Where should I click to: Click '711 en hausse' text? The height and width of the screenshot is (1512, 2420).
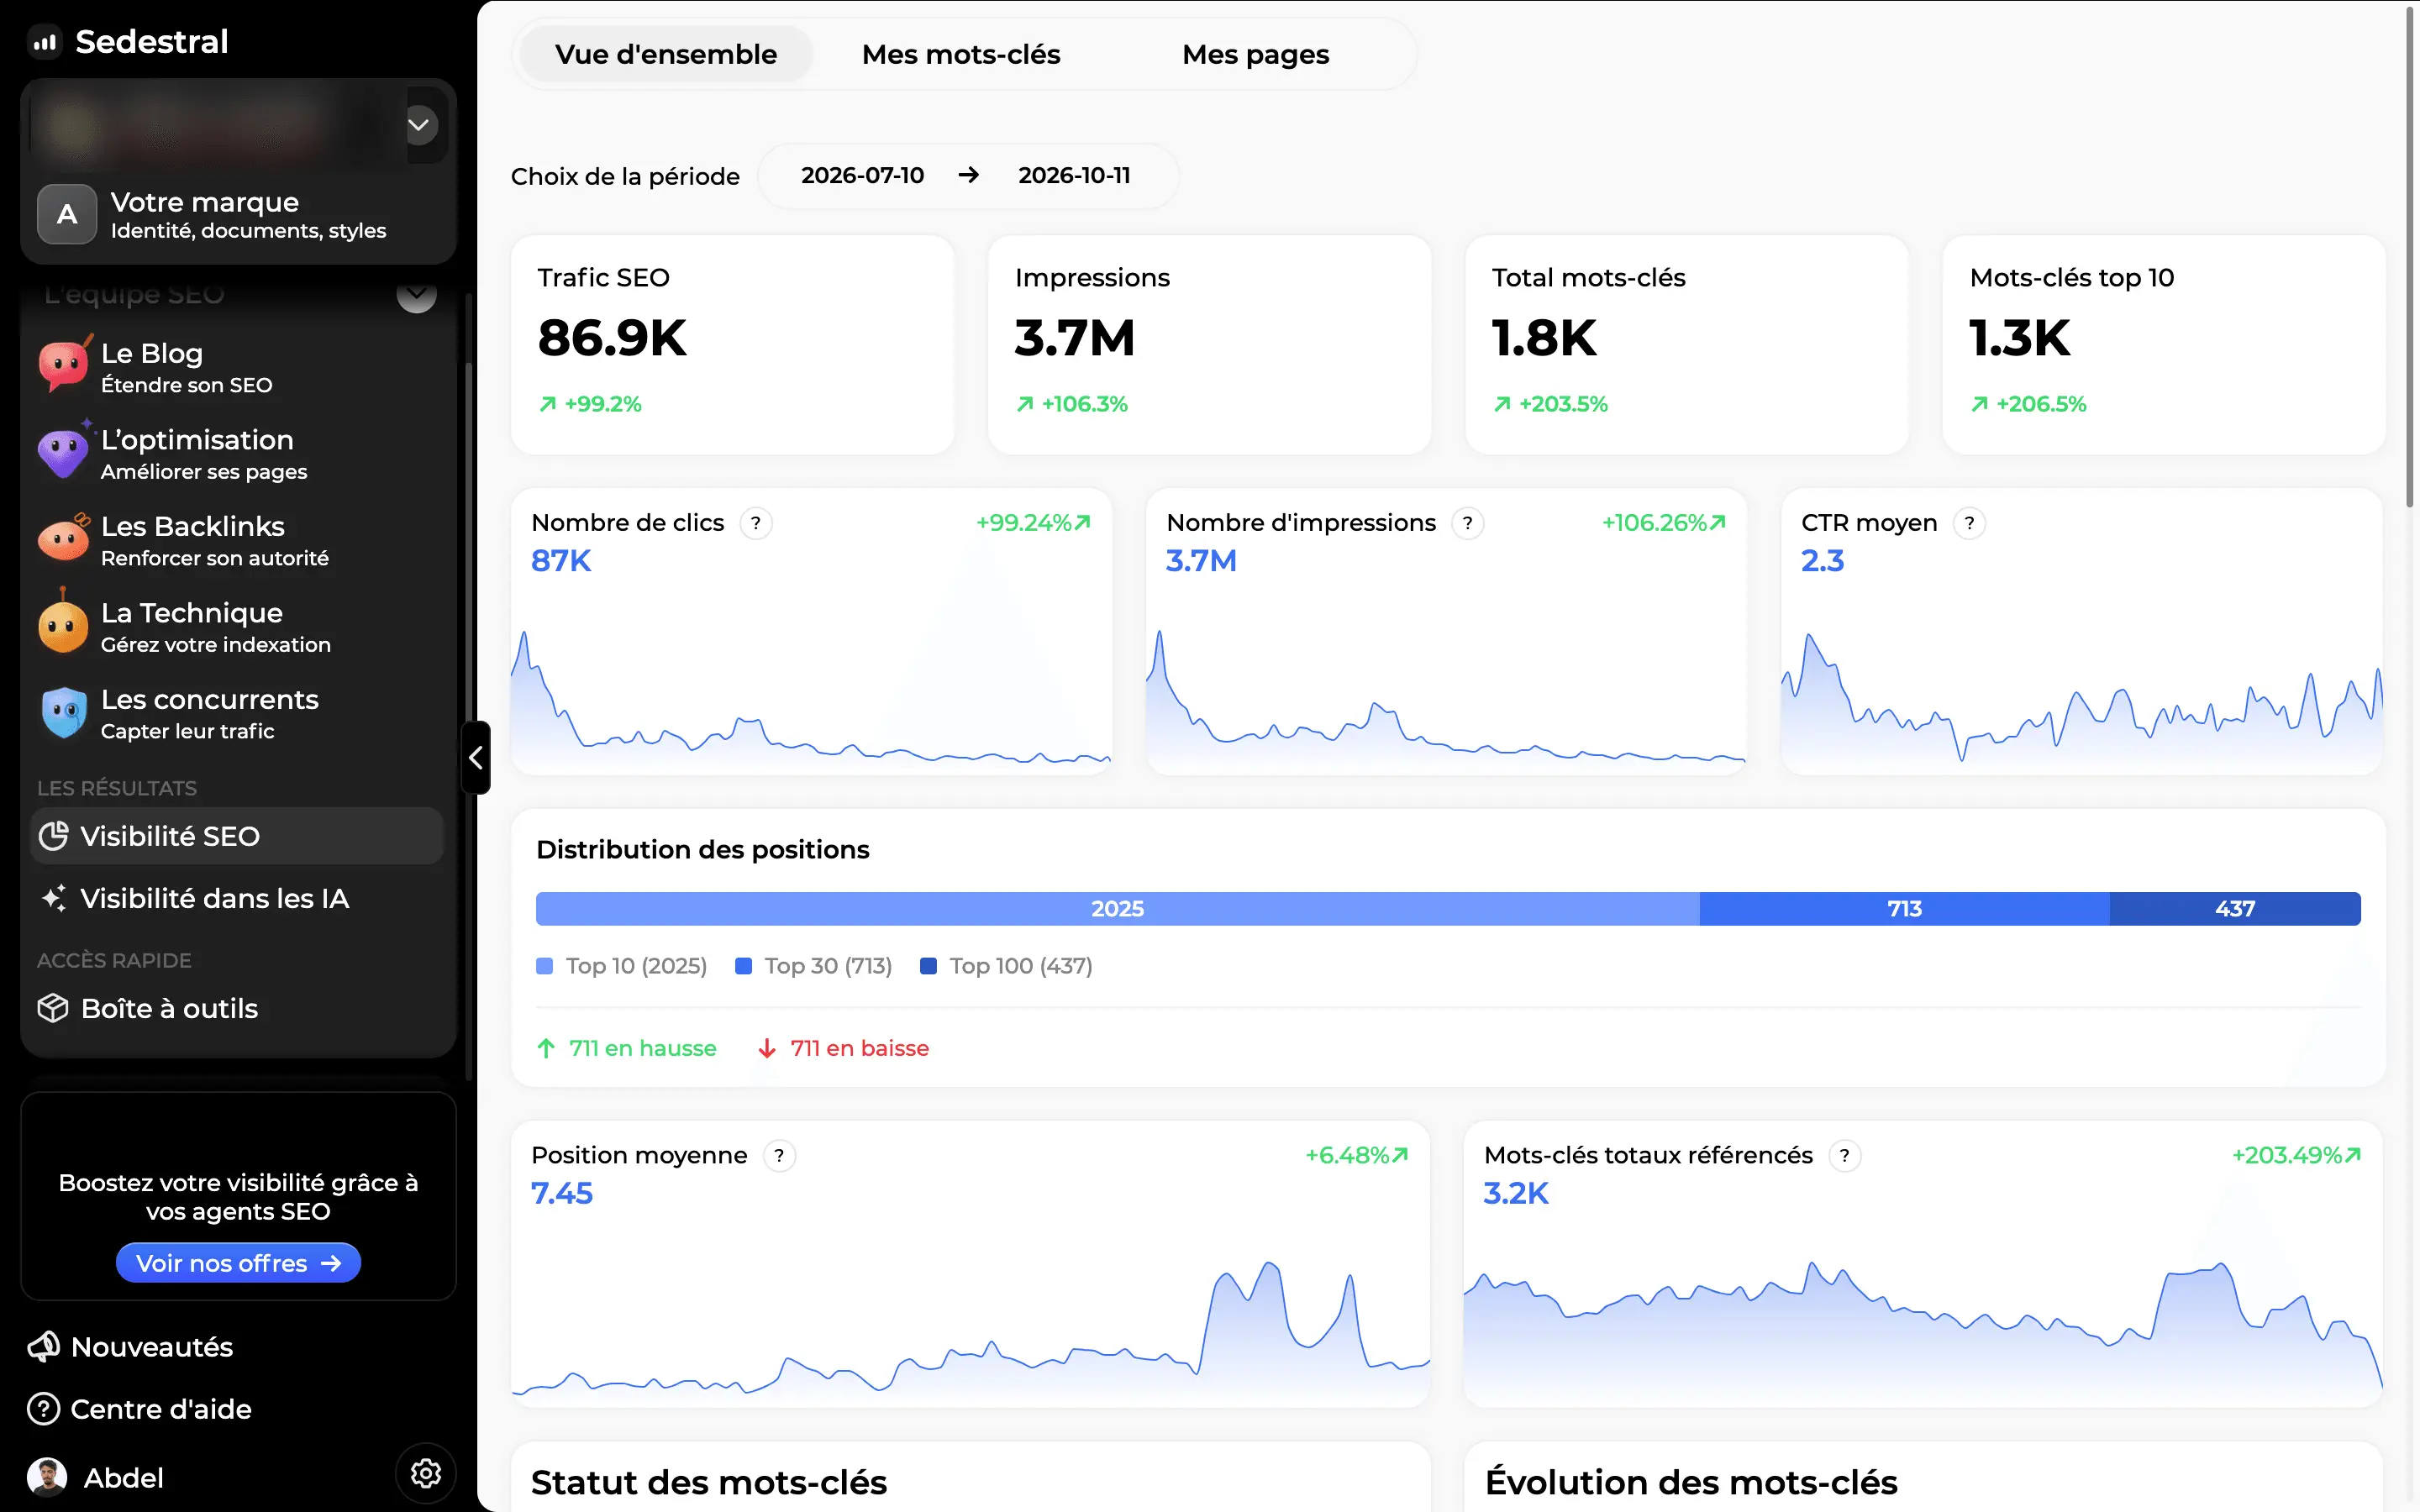click(643, 1048)
